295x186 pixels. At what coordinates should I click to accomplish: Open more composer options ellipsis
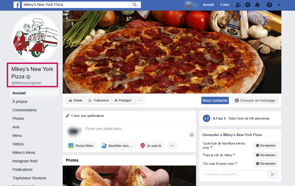coord(172,146)
